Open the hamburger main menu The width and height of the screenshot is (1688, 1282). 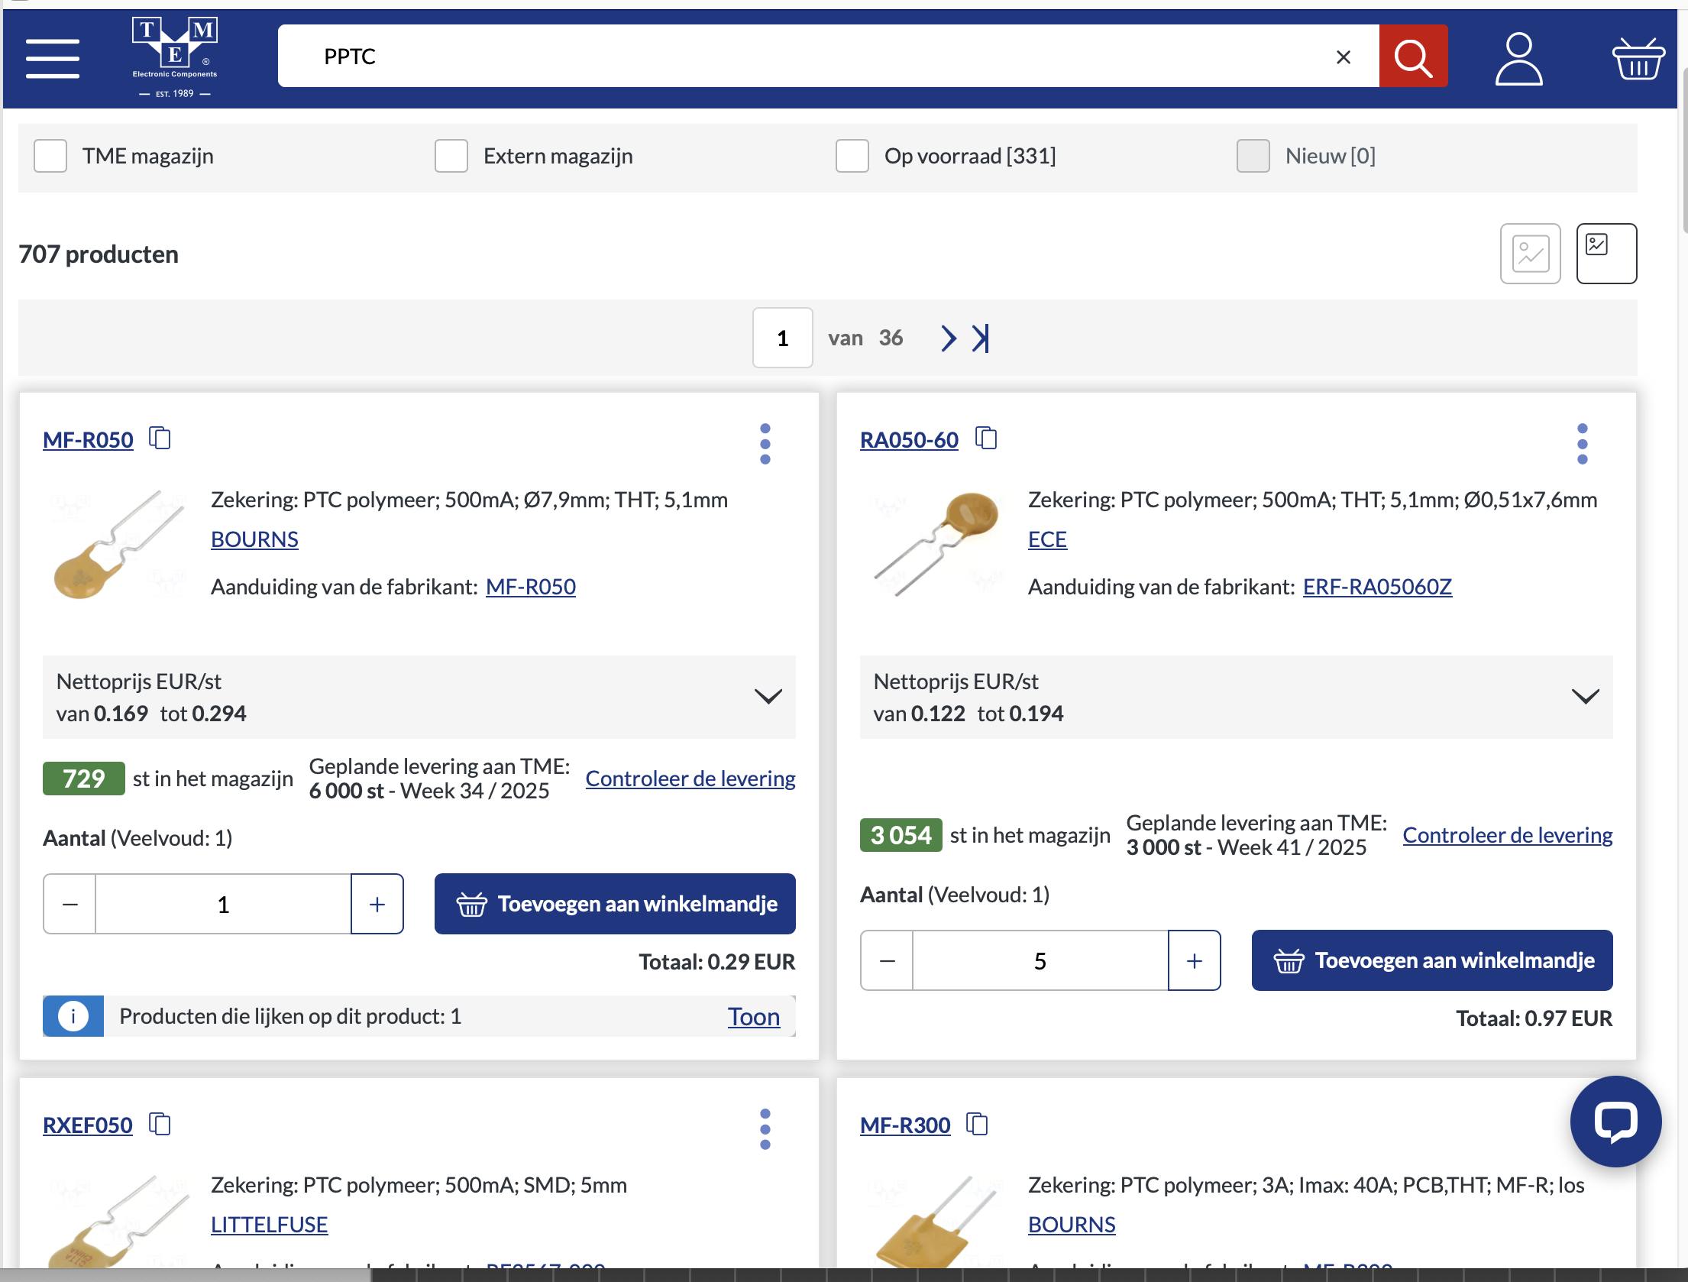coord(52,59)
